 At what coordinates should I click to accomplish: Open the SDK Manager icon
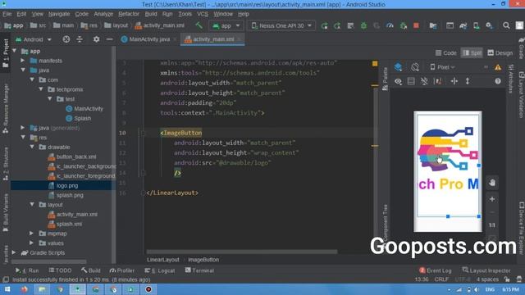489,25
